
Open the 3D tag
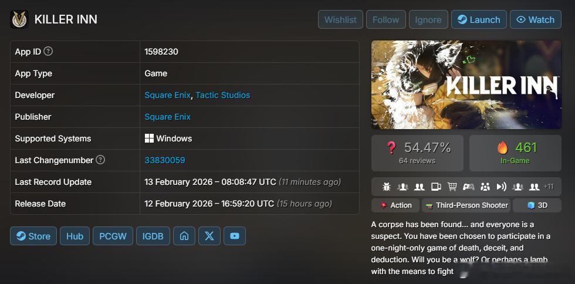coord(537,205)
